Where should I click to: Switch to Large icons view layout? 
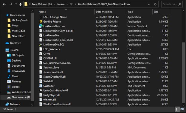pos(182,109)
